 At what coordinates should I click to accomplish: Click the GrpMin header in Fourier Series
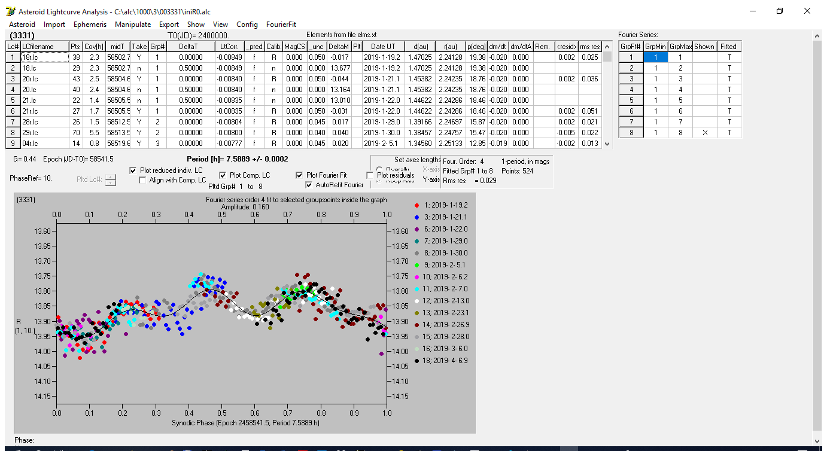pos(655,47)
